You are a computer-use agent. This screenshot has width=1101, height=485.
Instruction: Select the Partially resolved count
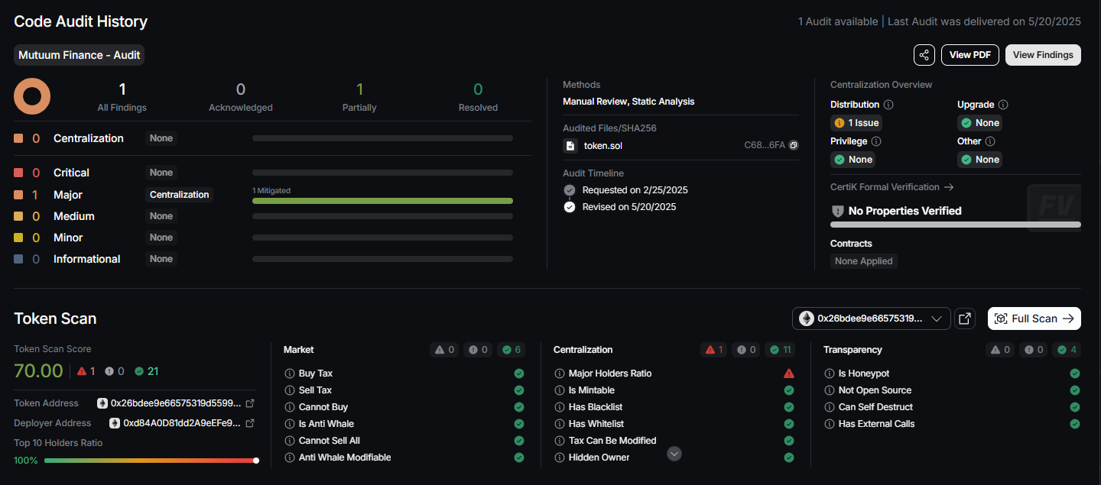pyautogui.click(x=359, y=90)
